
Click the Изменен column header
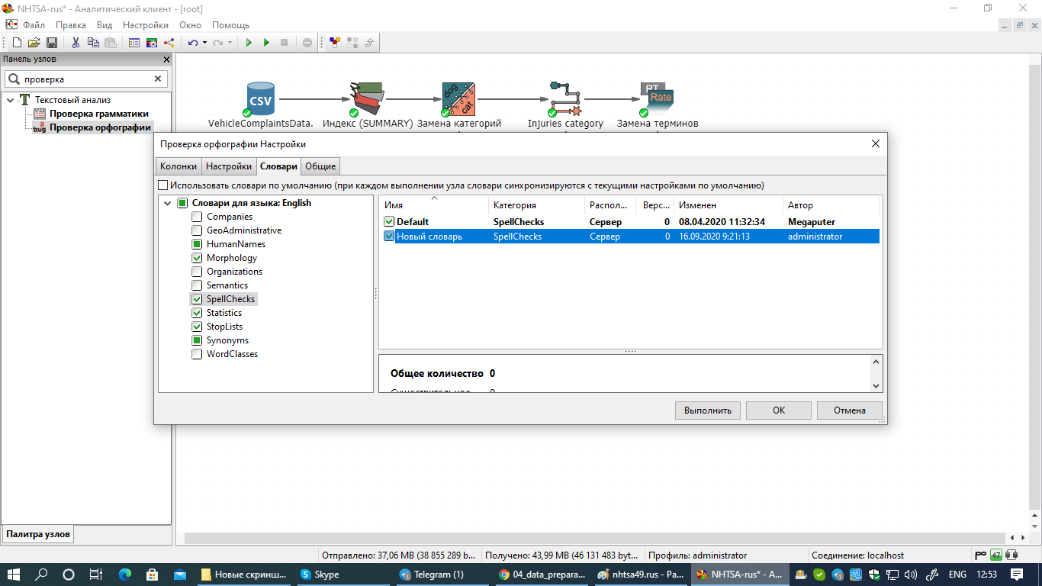click(x=728, y=205)
